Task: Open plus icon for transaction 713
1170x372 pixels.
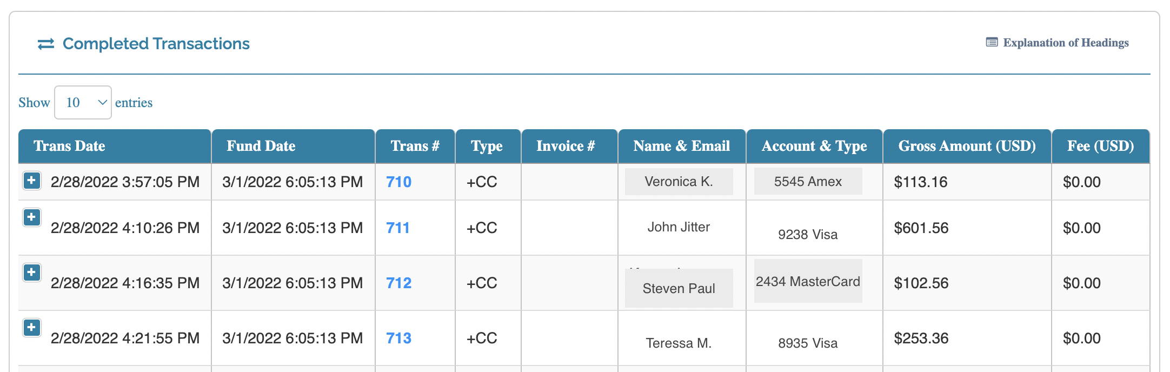Action: 32,328
